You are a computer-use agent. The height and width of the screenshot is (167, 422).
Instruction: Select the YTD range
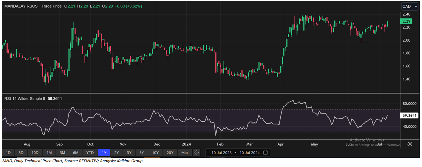click(x=90, y=153)
